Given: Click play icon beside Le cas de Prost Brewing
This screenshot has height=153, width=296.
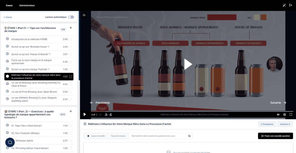Looking at the screenshot, I should [7, 91].
